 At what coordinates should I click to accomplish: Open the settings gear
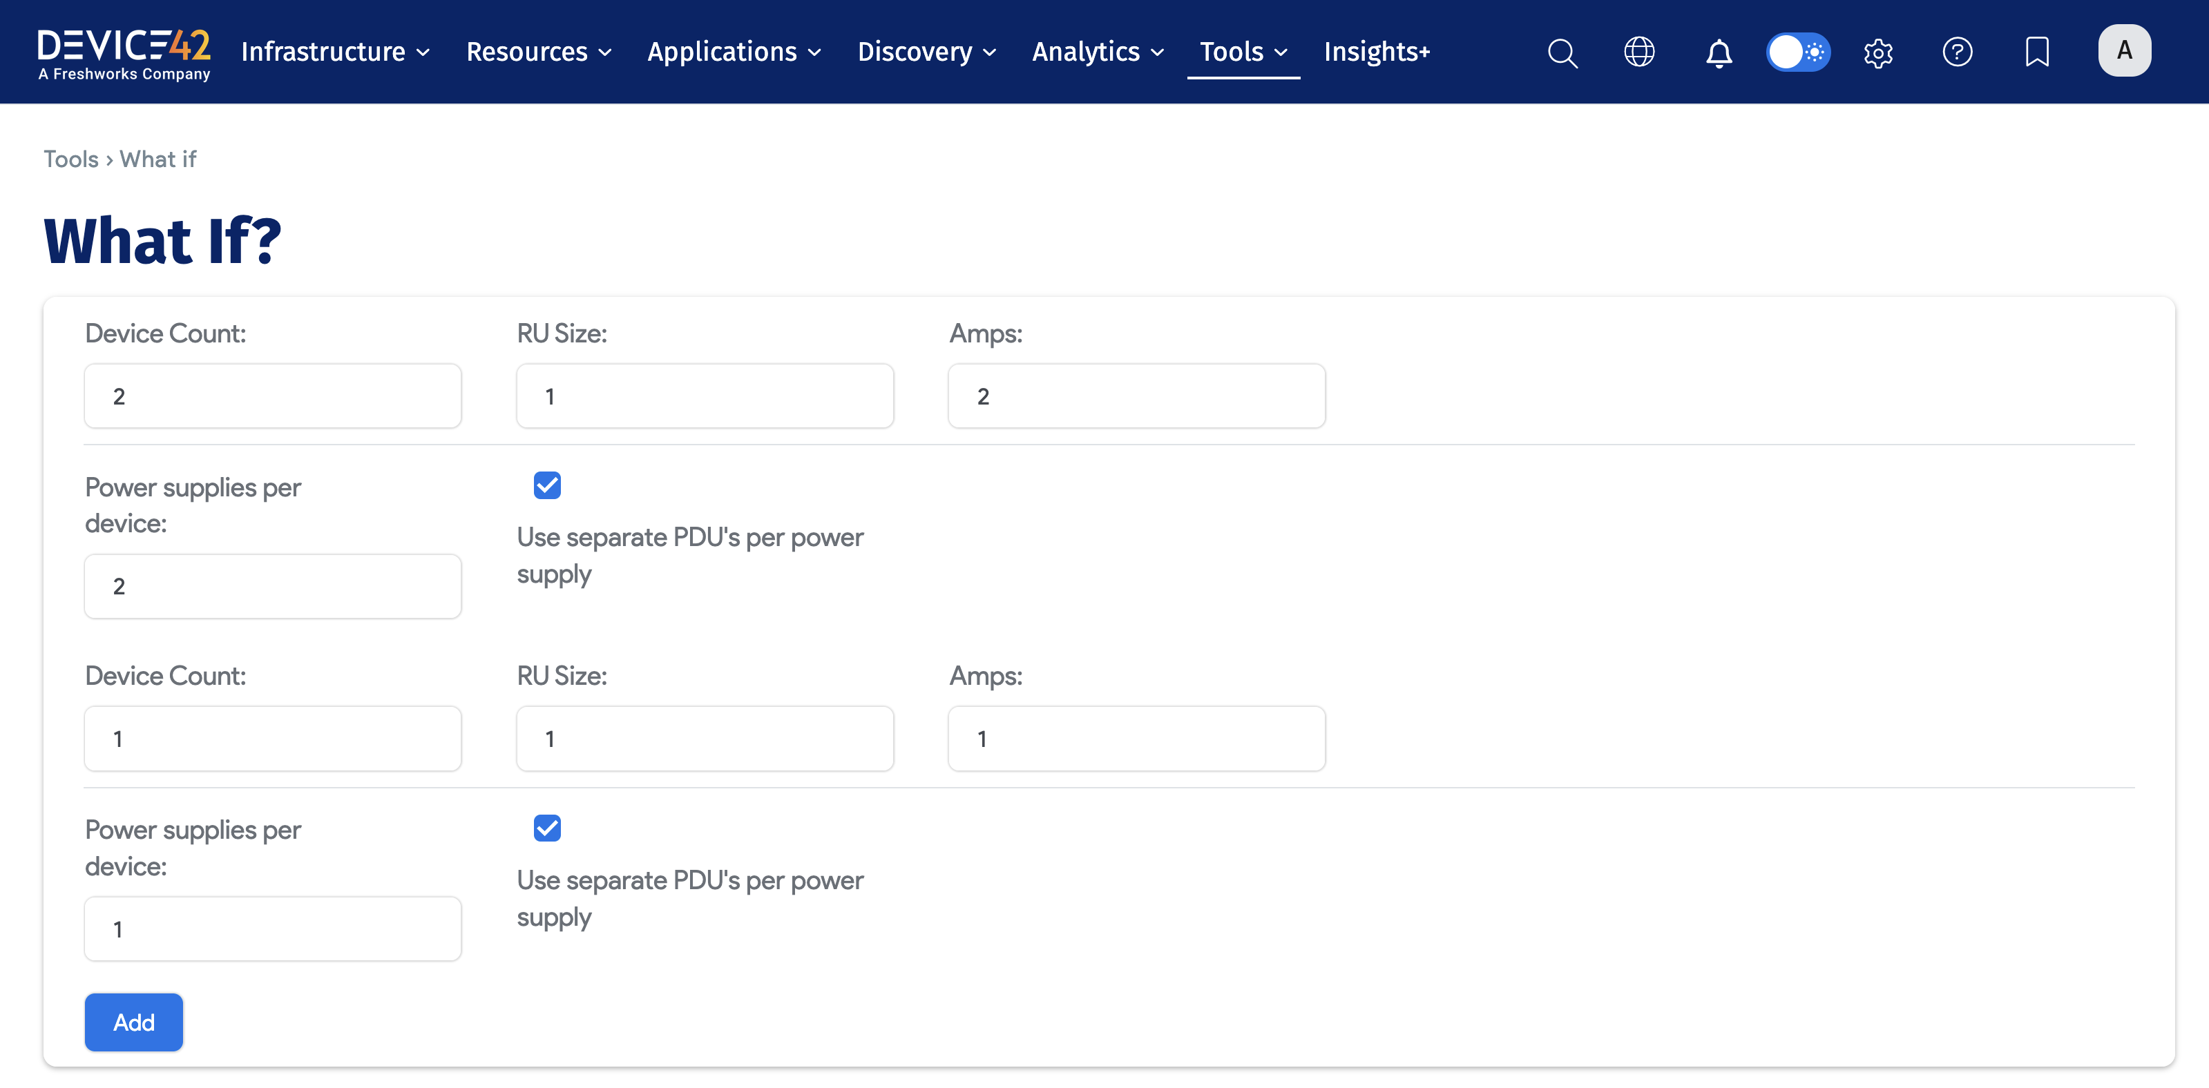[x=1878, y=52]
